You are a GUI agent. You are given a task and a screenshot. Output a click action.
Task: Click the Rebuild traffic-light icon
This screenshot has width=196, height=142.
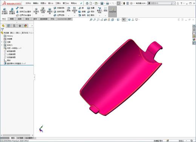pos(124,3)
